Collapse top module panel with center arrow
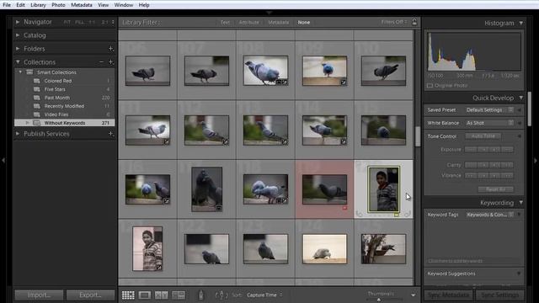539x303 pixels. point(269,13)
